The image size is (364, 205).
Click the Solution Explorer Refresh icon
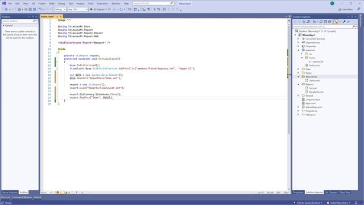[x=321, y=22]
